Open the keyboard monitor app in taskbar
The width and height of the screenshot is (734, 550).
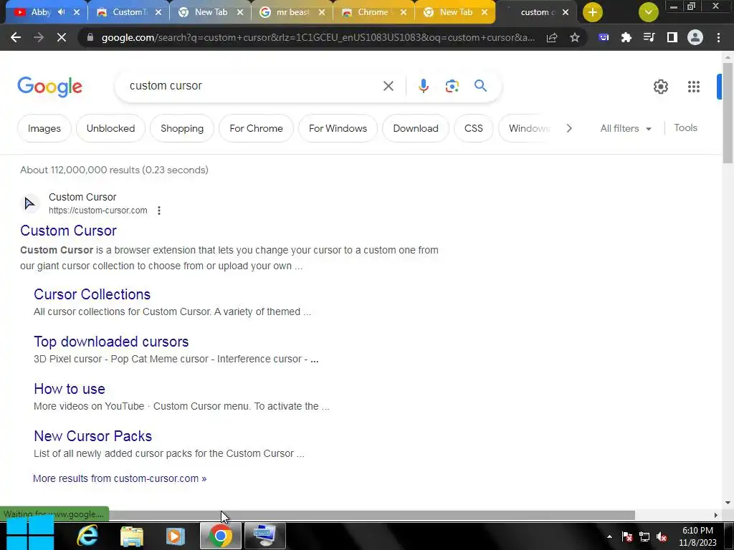tap(264, 536)
